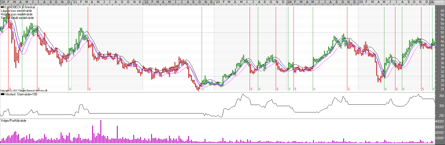Viewport: 445px width, 145px height.
Task: Click the Vikingen Financial Software copyright text
Action: [x=24, y=90]
